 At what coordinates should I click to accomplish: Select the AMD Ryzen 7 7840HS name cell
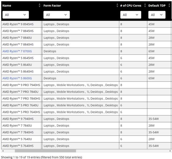pos(21,132)
